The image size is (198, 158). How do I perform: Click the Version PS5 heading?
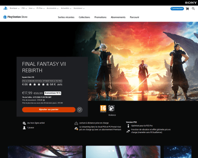point(131,122)
